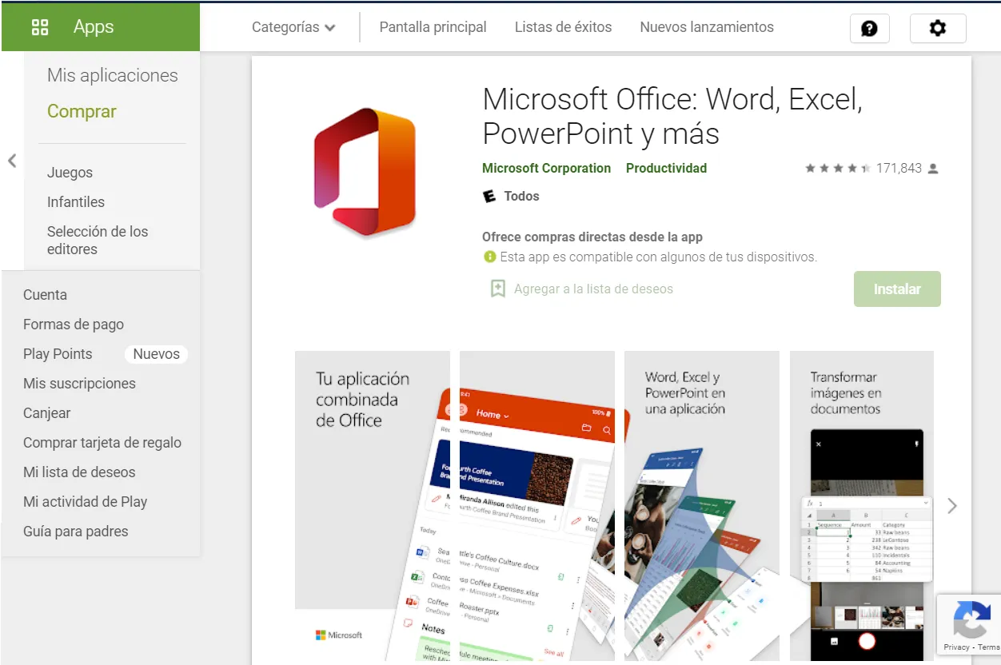Open the Office Home screen screenshot
This screenshot has width=1001, height=665.
point(537,505)
